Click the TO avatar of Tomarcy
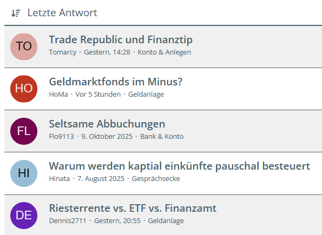This screenshot has width=322, height=235. [24, 46]
